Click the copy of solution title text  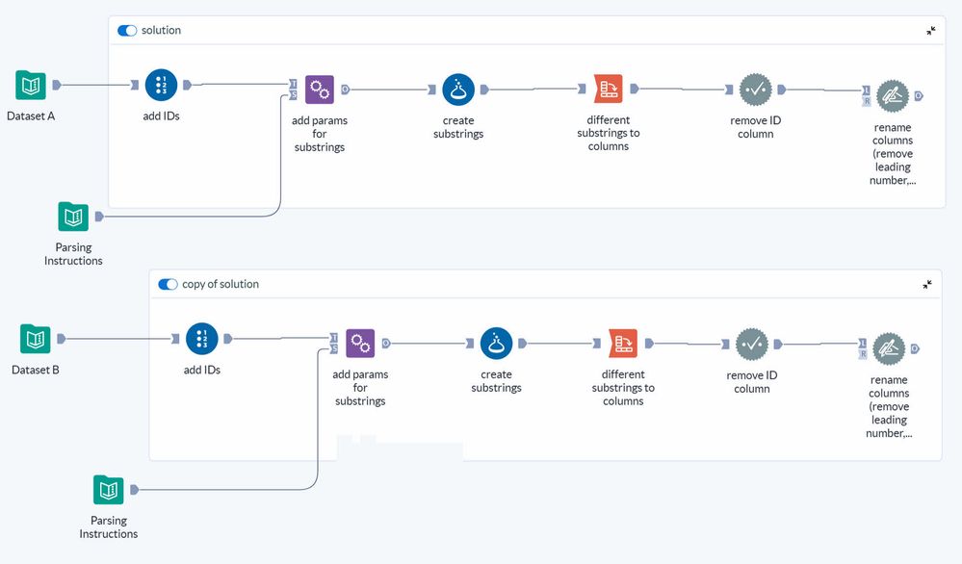(x=221, y=285)
